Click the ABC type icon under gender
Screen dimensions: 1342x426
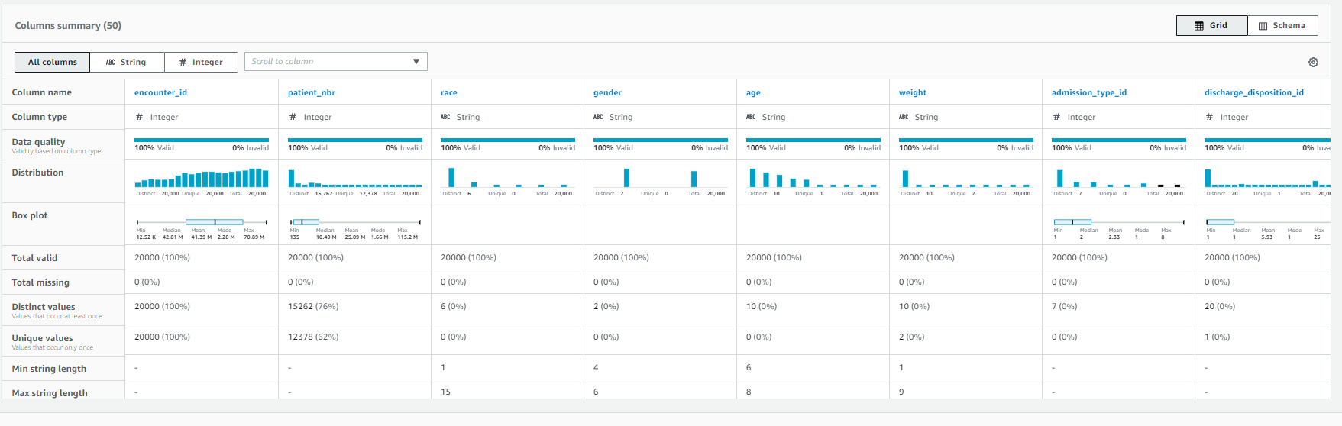coord(598,117)
